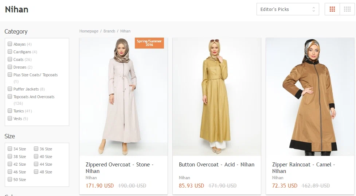Check the Abayas category checkbox
The height and width of the screenshot is (196, 356).
[10, 44]
